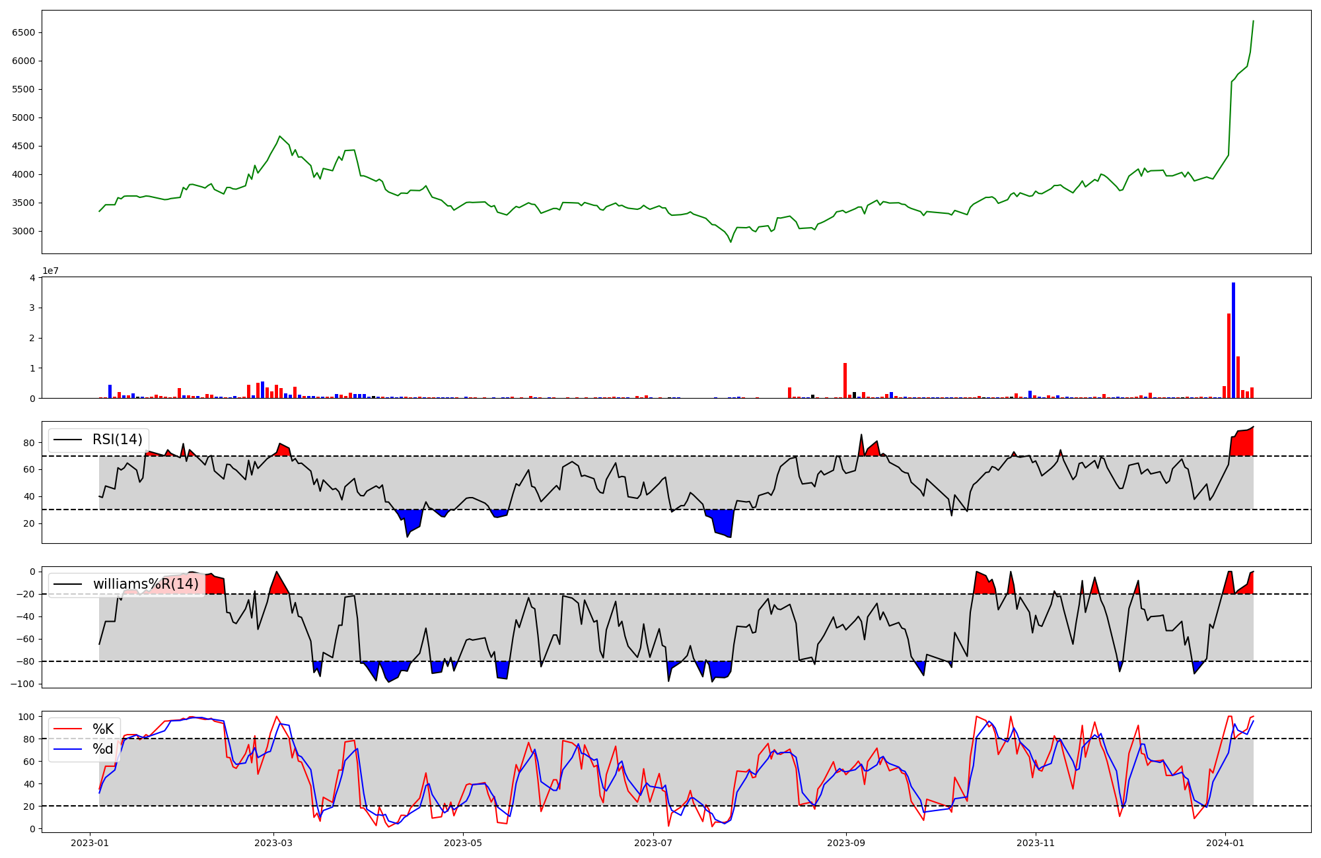1321x858 pixels.
Task: Click the RSI(14) legend label
Action: 117,440
